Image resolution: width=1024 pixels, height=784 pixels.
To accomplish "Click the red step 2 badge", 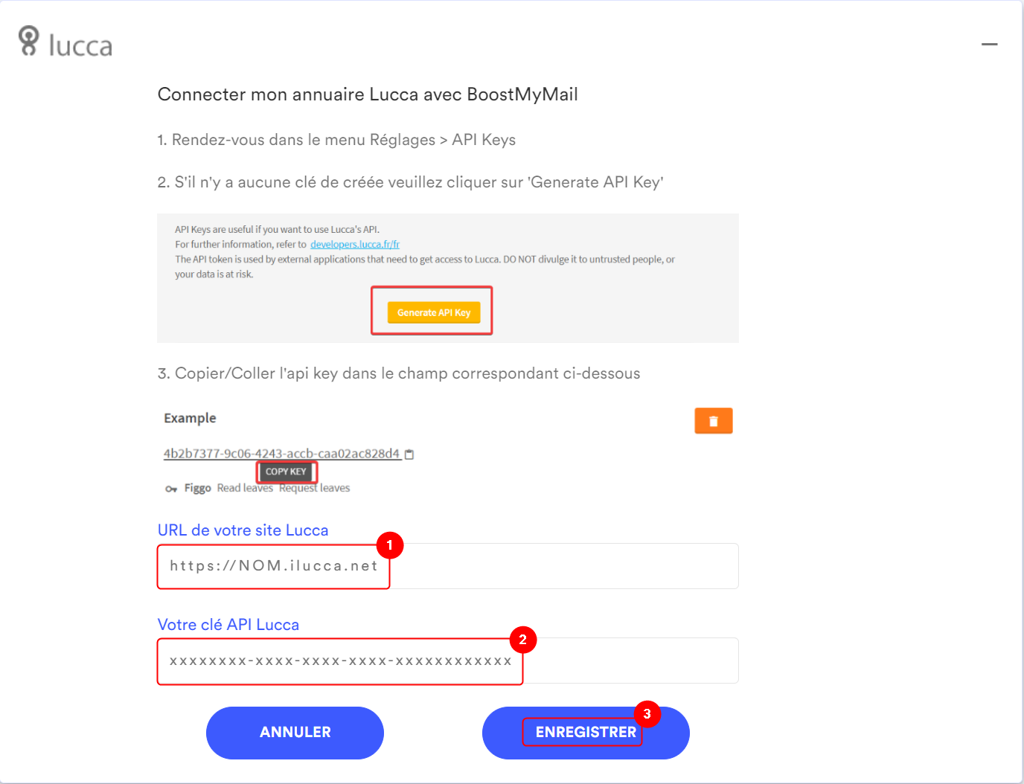I will click(522, 640).
